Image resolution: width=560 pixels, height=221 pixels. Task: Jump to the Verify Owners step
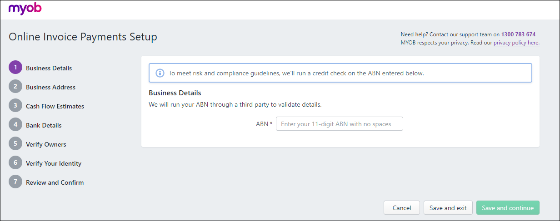46,144
